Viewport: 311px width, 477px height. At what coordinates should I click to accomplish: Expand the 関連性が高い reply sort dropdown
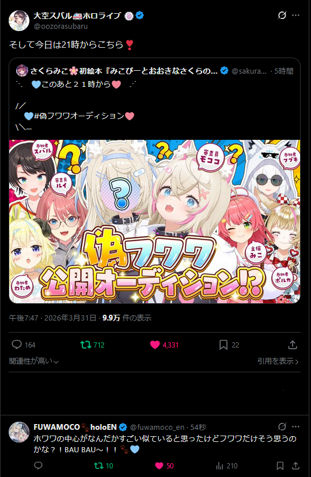(34, 361)
